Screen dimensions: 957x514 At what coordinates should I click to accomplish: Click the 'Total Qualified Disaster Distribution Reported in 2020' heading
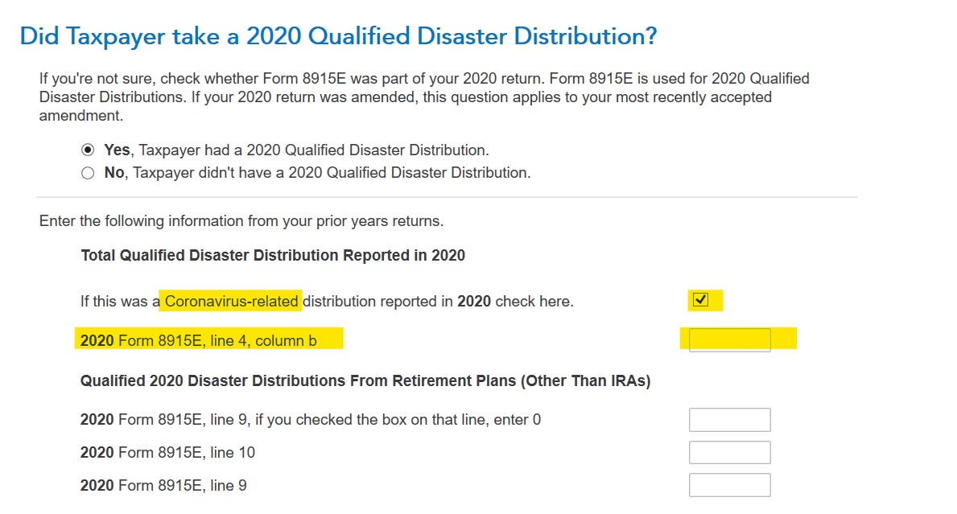click(273, 256)
